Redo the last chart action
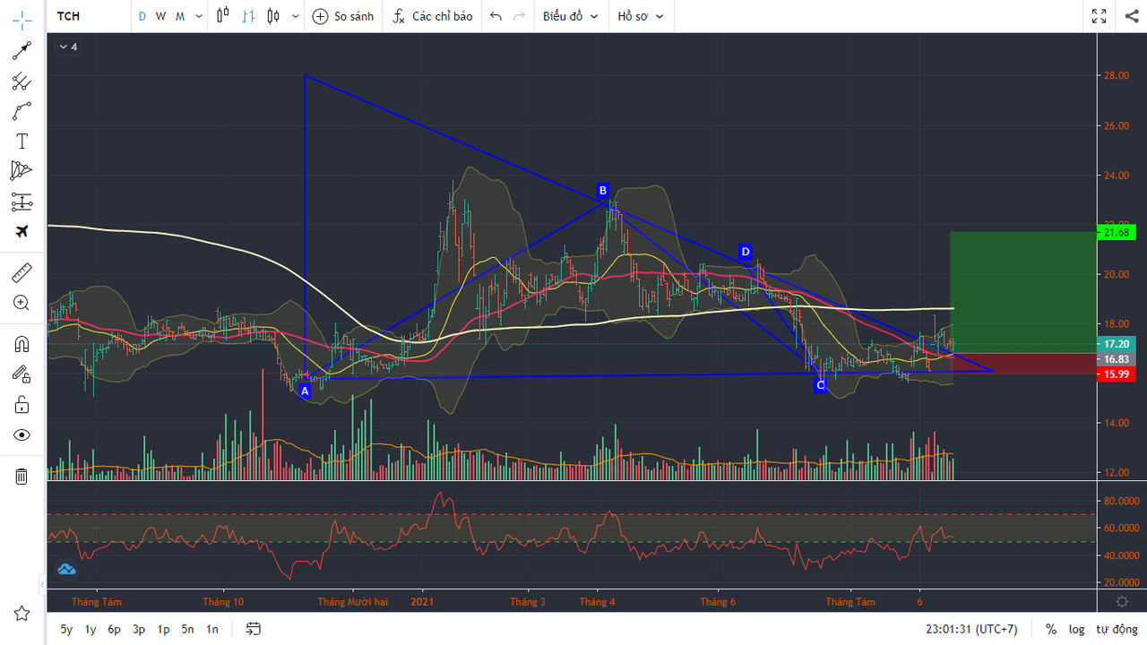Screen dimensions: 1147x645 click(x=519, y=16)
